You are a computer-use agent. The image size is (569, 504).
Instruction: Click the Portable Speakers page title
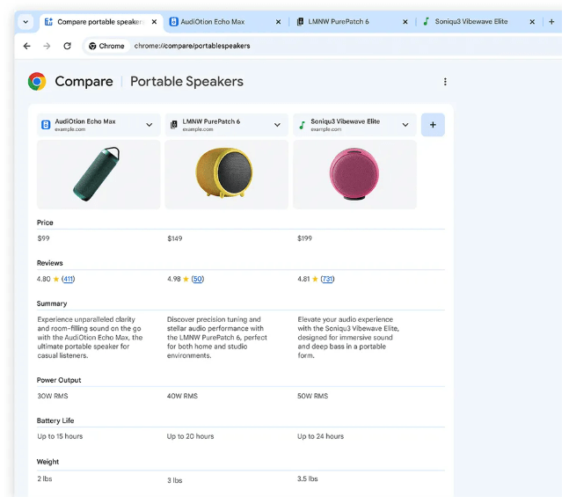pos(186,82)
